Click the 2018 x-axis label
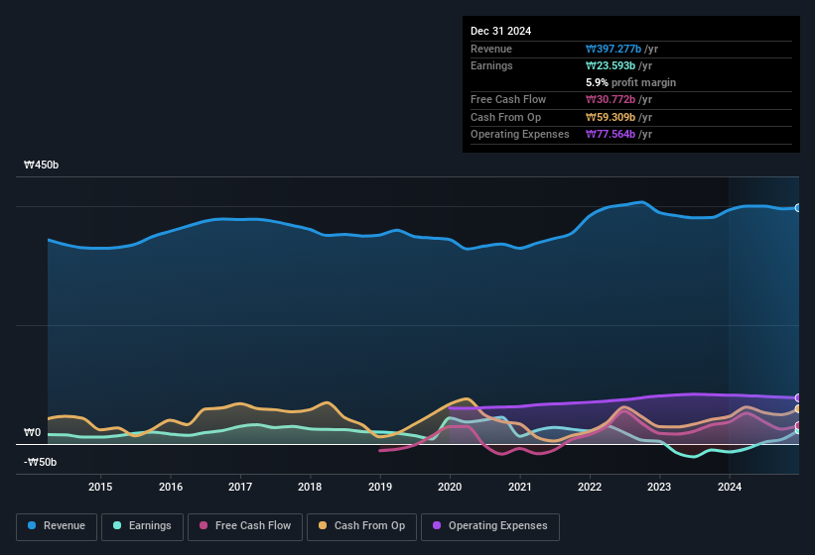Image resolution: width=815 pixels, height=555 pixels. (310, 487)
